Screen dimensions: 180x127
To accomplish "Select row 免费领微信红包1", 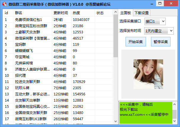I will click(58, 20).
